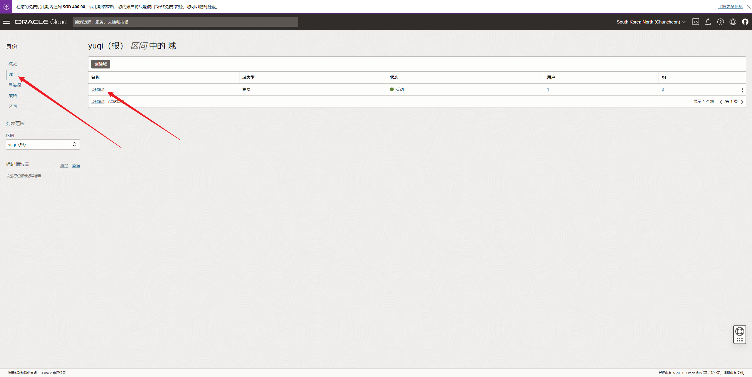Image resolution: width=752 pixels, height=377 pixels.
Task: Go to previous page of domains
Action: (x=721, y=102)
